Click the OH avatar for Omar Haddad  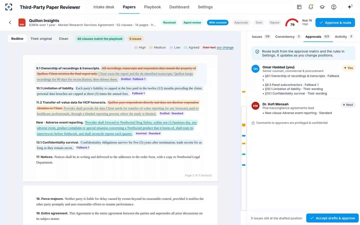tap(255, 69)
